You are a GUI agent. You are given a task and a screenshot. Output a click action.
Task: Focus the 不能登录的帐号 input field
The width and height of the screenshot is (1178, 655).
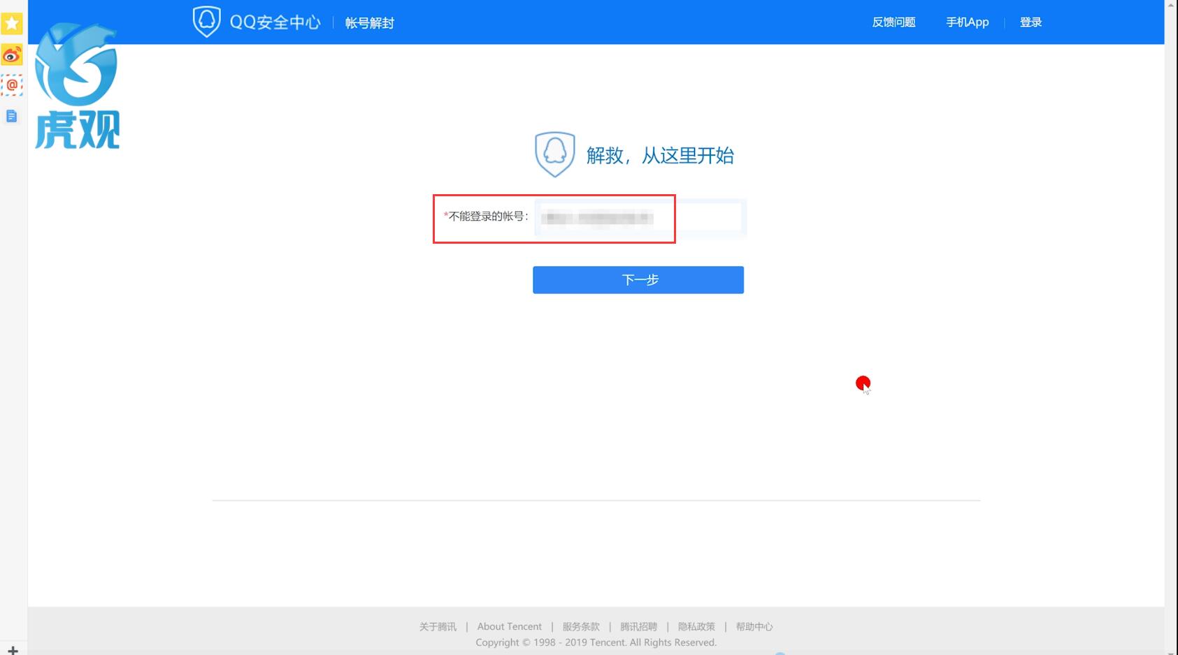pos(640,218)
